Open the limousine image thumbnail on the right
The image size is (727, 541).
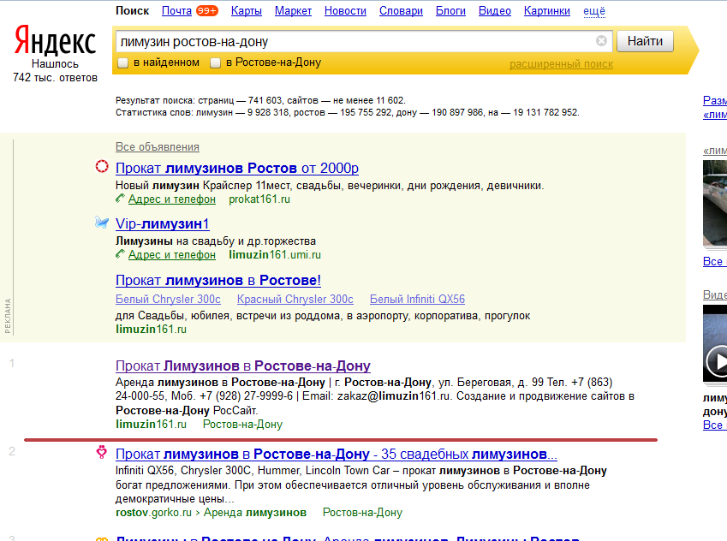(x=715, y=203)
